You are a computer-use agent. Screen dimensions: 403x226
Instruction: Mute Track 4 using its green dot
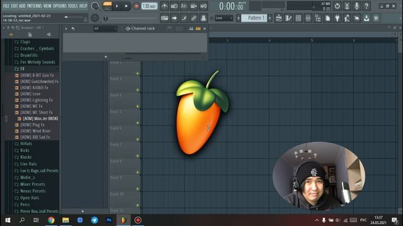tap(137, 106)
